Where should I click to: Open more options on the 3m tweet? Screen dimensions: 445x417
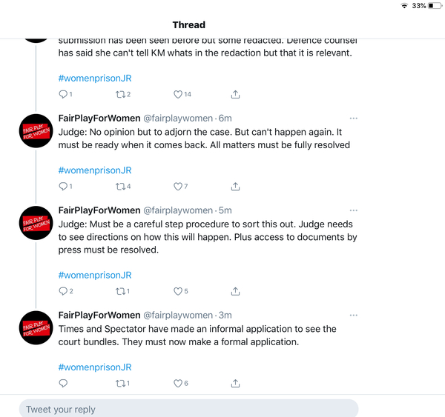coord(354,316)
